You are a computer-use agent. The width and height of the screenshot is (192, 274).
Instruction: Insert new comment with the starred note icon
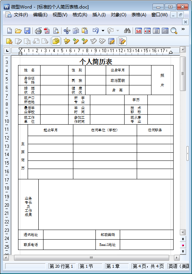10,41
